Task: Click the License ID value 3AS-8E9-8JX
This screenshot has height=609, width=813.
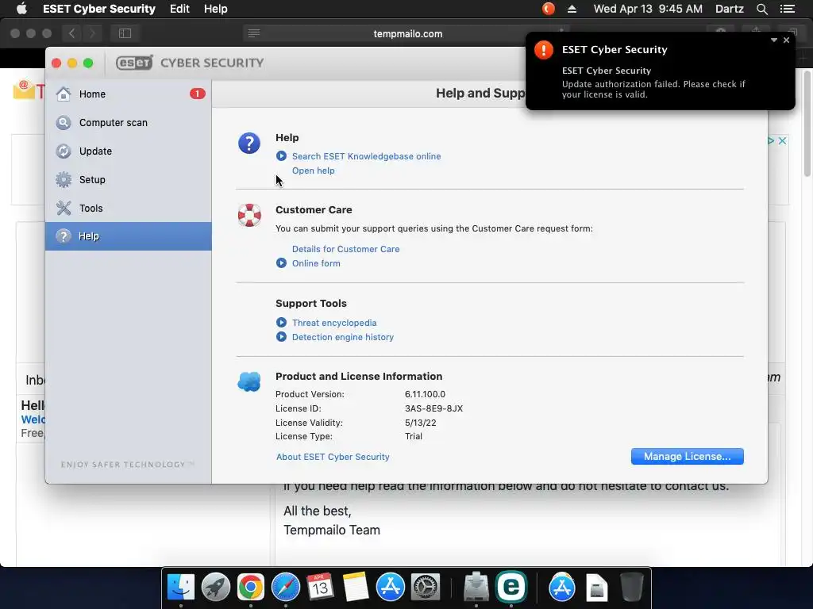Action: [x=433, y=408]
